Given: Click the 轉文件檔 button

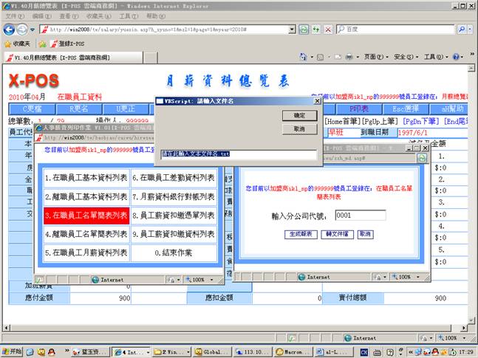Looking at the screenshot, I should click(337, 234).
